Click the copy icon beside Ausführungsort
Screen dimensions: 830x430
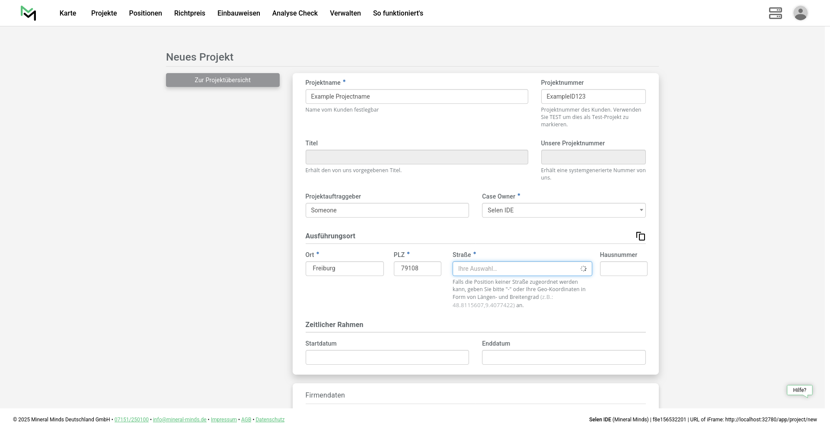pos(640,236)
